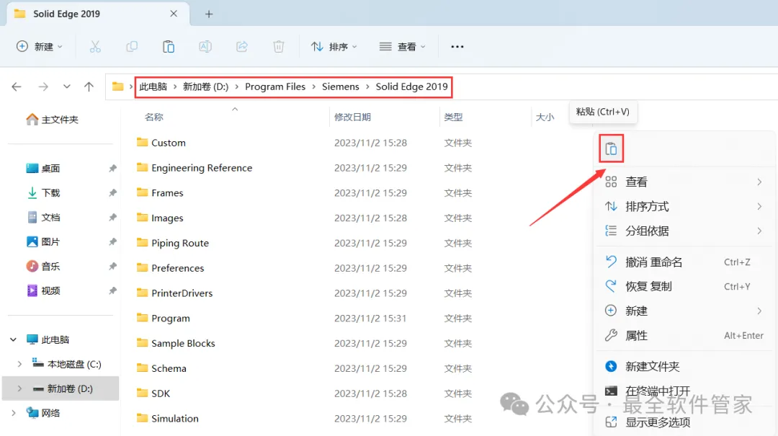The width and height of the screenshot is (778, 436).
Task: Sort by 修改日期 column header
Action: point(352,117)
